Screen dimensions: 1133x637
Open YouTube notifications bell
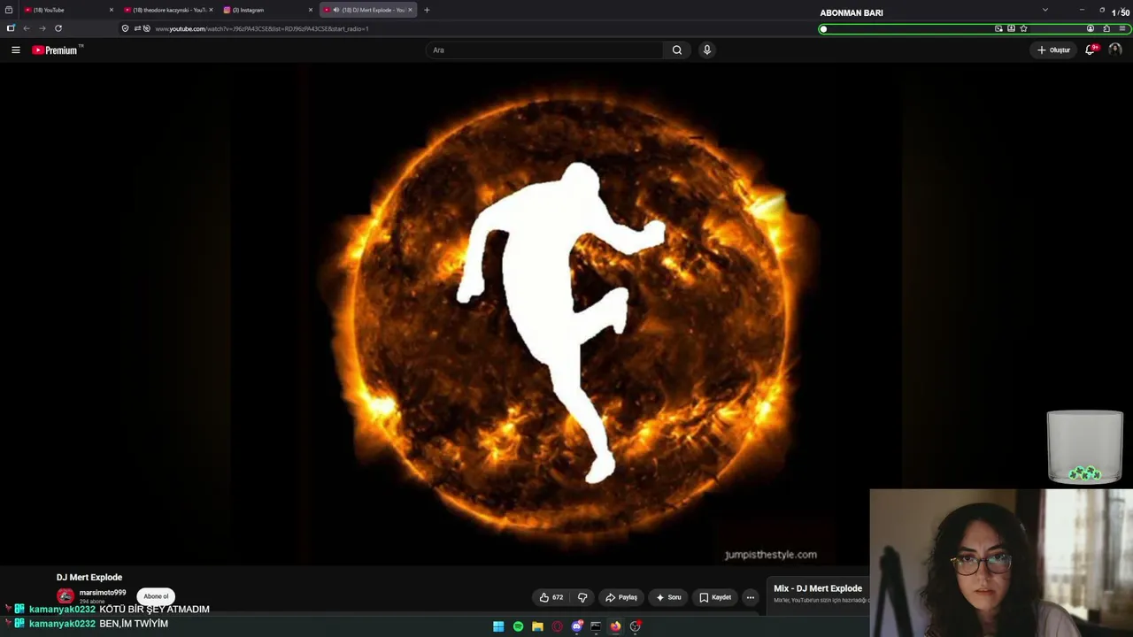(x=1091, y=50)
